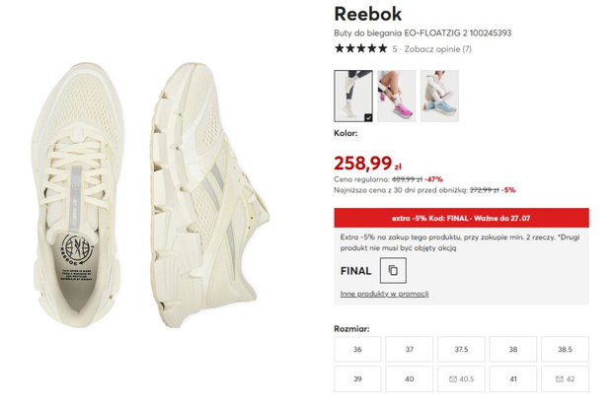Click the five-star rating icons
Screen dimensions: 612x407
[360, 48]
